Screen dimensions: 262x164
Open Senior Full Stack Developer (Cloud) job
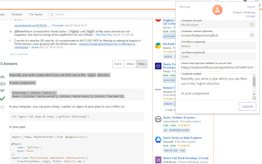pos(185,158)
